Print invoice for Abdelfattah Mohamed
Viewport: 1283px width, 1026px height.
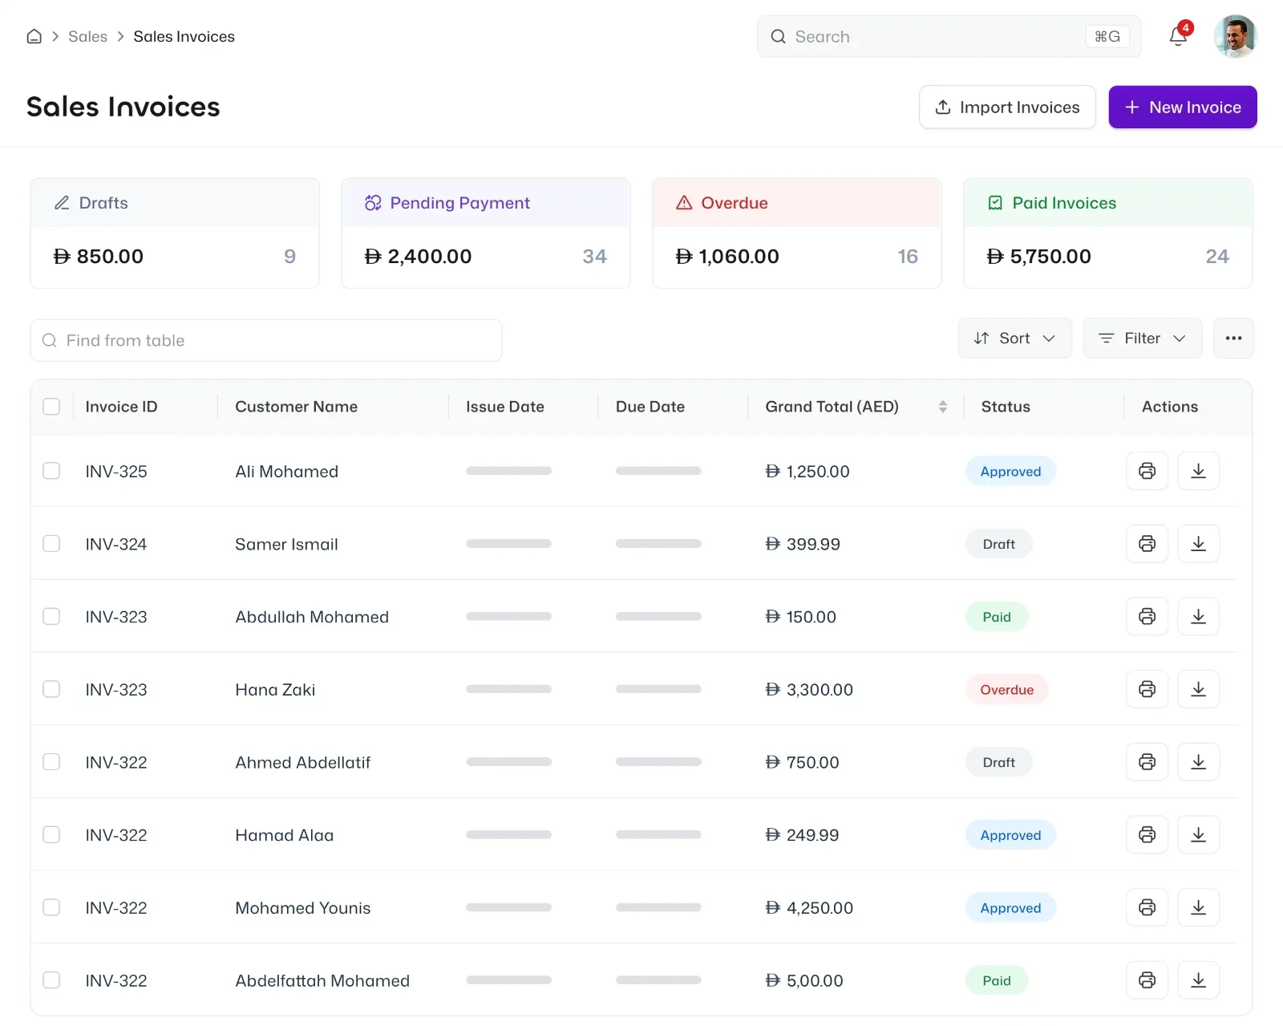tap(1147, 980)
